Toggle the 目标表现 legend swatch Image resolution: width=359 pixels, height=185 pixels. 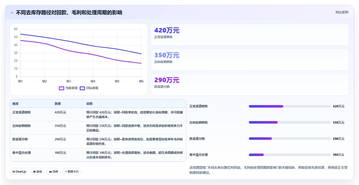point(82,88)
